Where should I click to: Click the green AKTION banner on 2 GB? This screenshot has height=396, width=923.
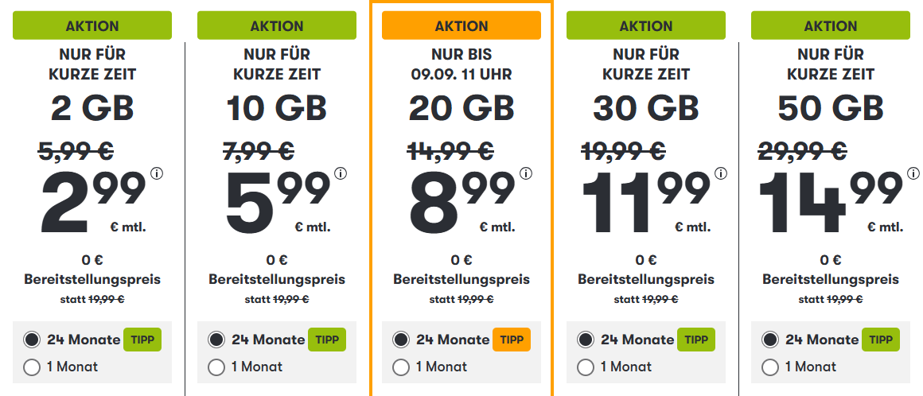pyautogui.click(x=92, y=26)
